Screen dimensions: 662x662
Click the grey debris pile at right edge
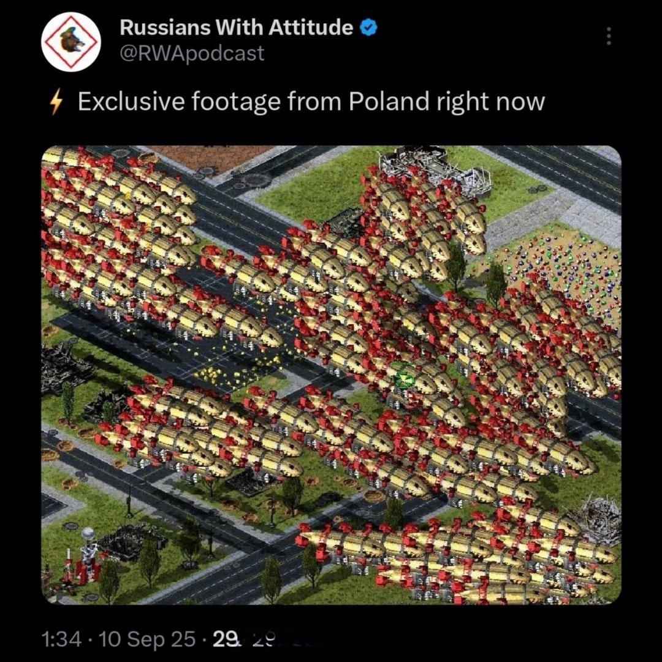[599, 519]
